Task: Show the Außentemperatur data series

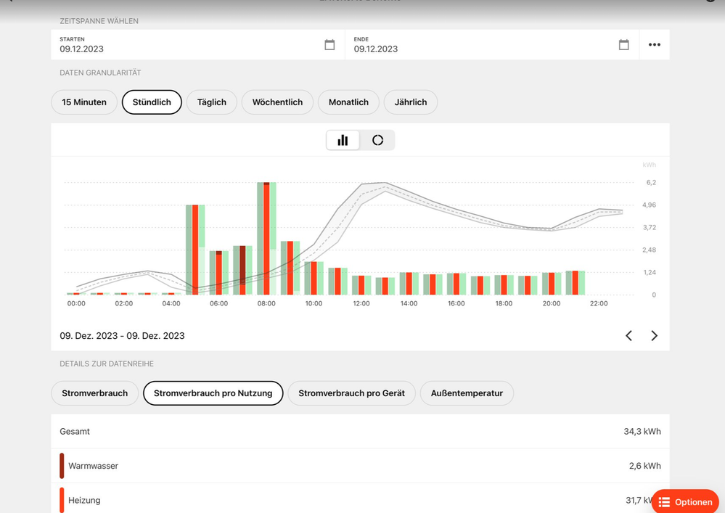Action: (x=467, y=393)
